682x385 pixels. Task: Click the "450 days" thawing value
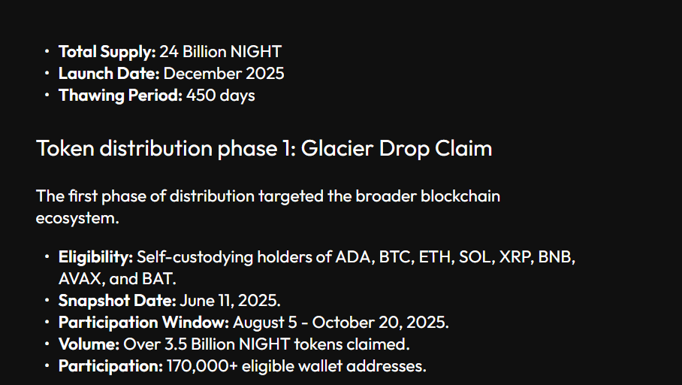[x=221, y=95]
